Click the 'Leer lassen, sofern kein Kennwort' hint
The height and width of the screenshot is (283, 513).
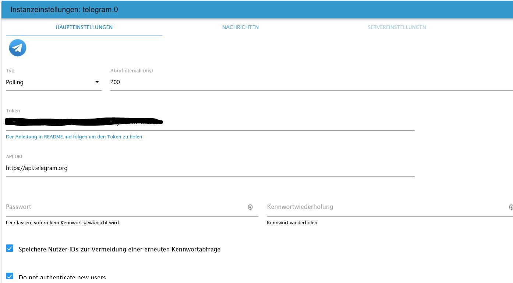[62, 222]
